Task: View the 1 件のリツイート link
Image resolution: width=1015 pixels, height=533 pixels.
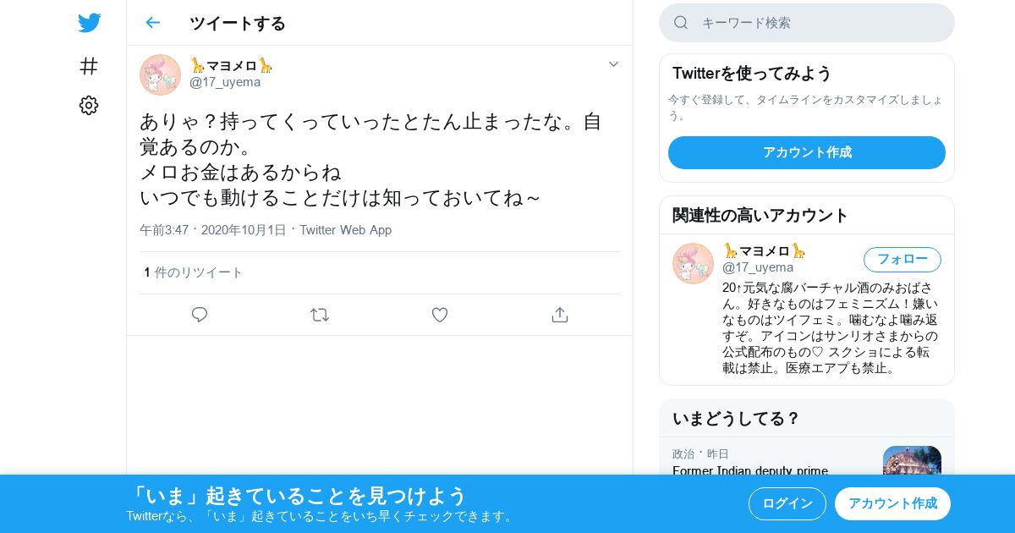Action: pos(194,272)
